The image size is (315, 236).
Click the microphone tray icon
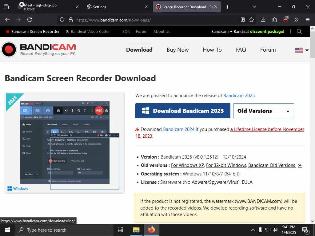[260, 230]
